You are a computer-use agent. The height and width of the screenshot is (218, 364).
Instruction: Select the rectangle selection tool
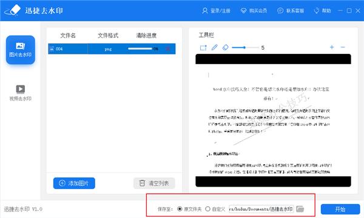203,48
